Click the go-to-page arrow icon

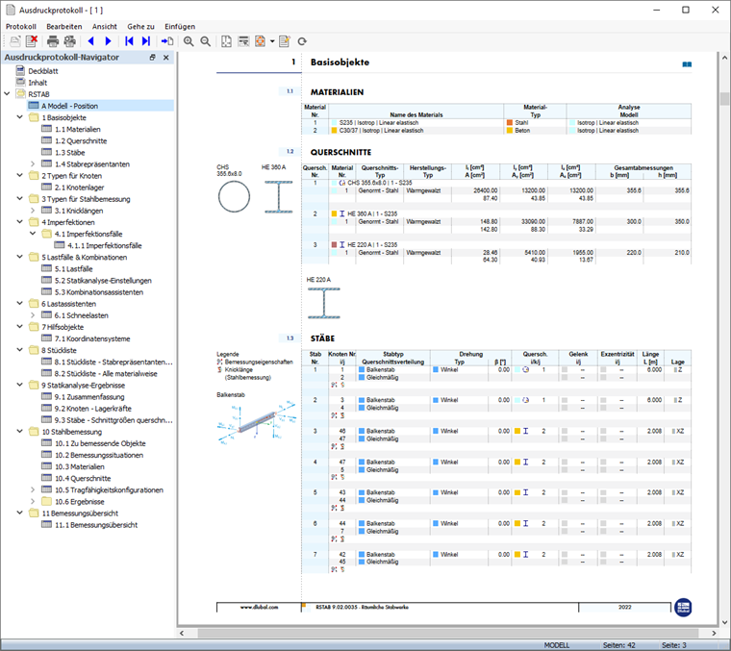coord(167,41)
